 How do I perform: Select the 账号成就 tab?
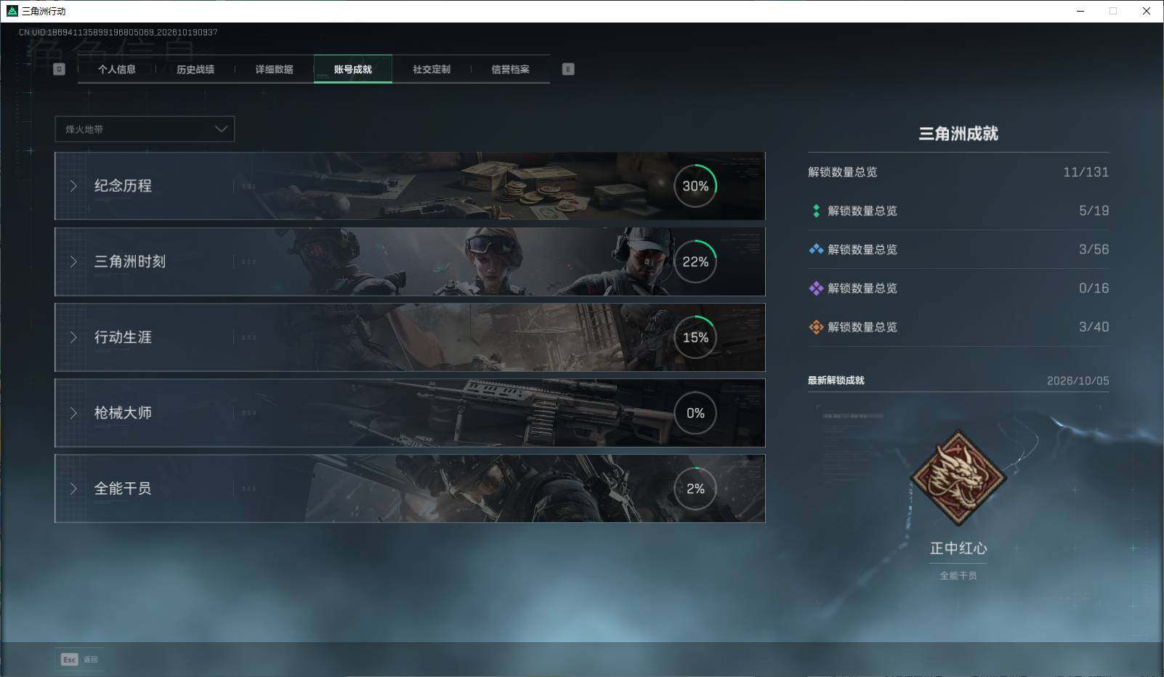point(353,69)
